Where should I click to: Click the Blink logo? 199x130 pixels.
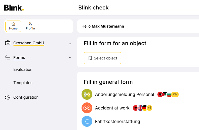14,8
